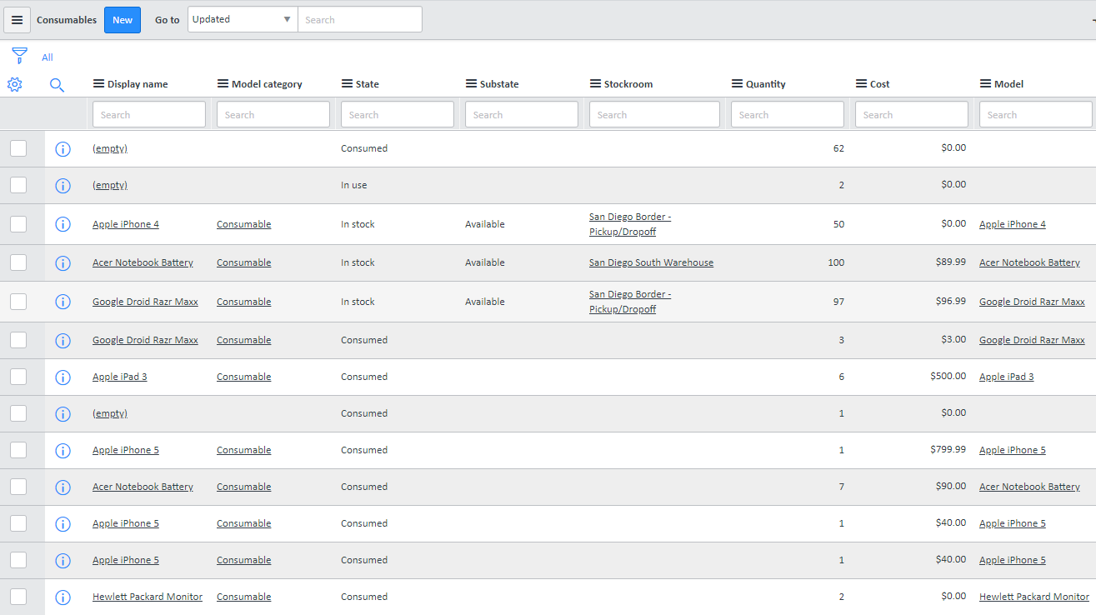
Task: Open the All filter breadcrumb
Action: pyautogui.click(x=48, y=57)
